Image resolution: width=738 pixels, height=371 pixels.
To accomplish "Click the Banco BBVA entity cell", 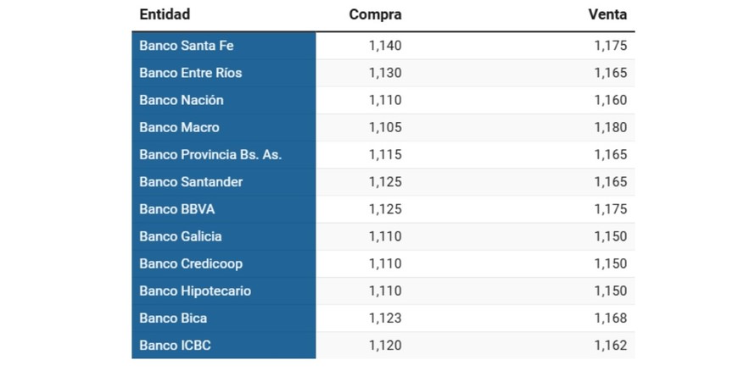I will click(x=177, y=209).
